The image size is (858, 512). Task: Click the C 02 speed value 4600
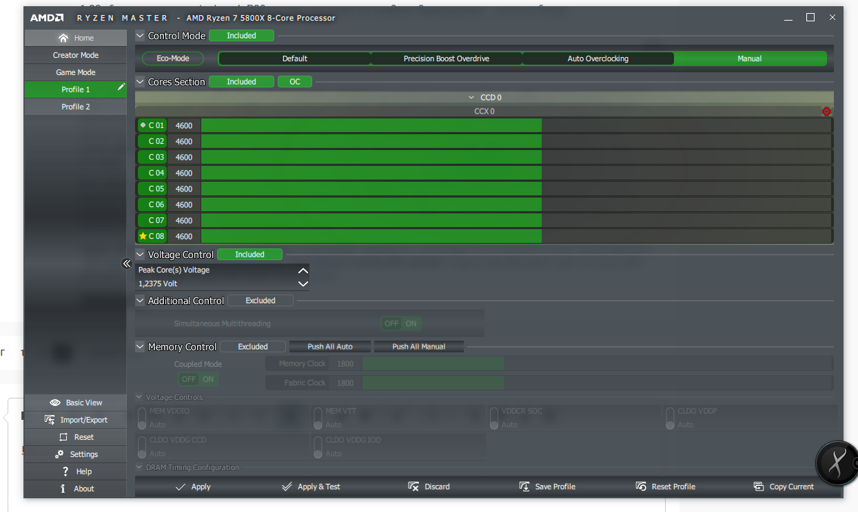point(184,141)
